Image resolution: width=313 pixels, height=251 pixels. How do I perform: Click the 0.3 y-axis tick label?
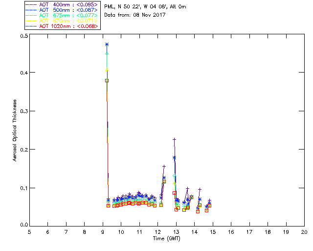click(x=24, y=111)
